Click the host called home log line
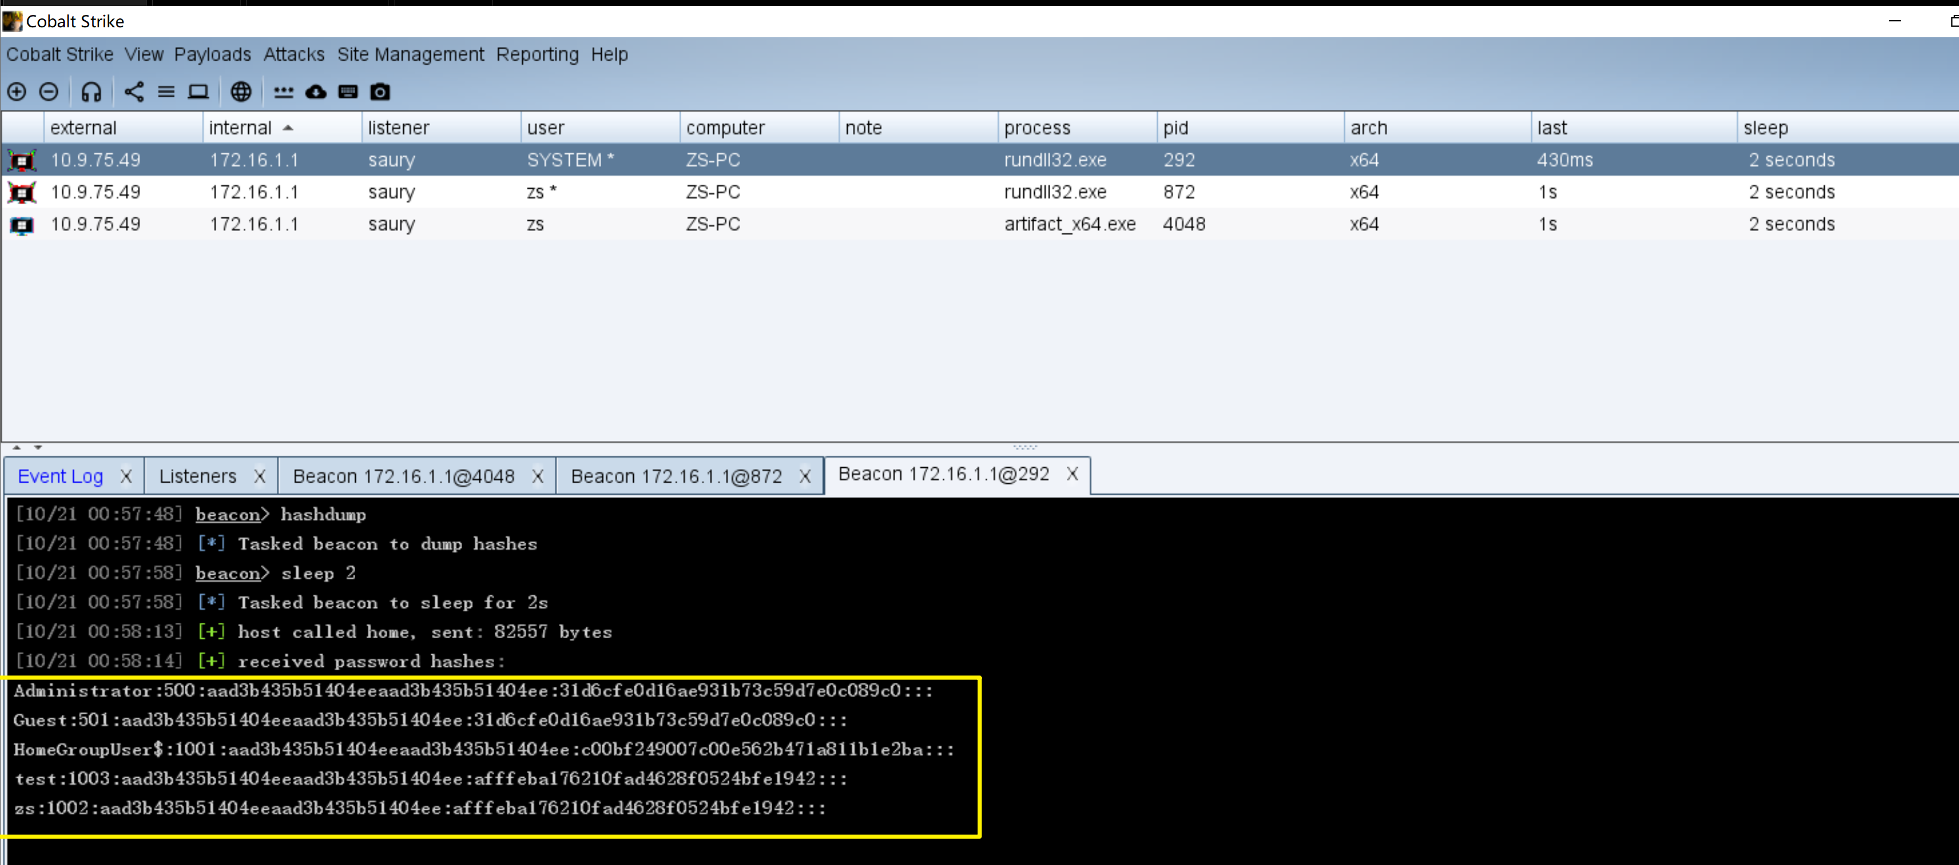Image resolution: width=1959 pixels, height=865 pixels. point(314,632)
